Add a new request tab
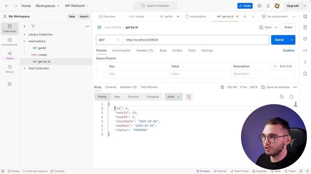This screenshot has height=174, width=311. [245, 16]
